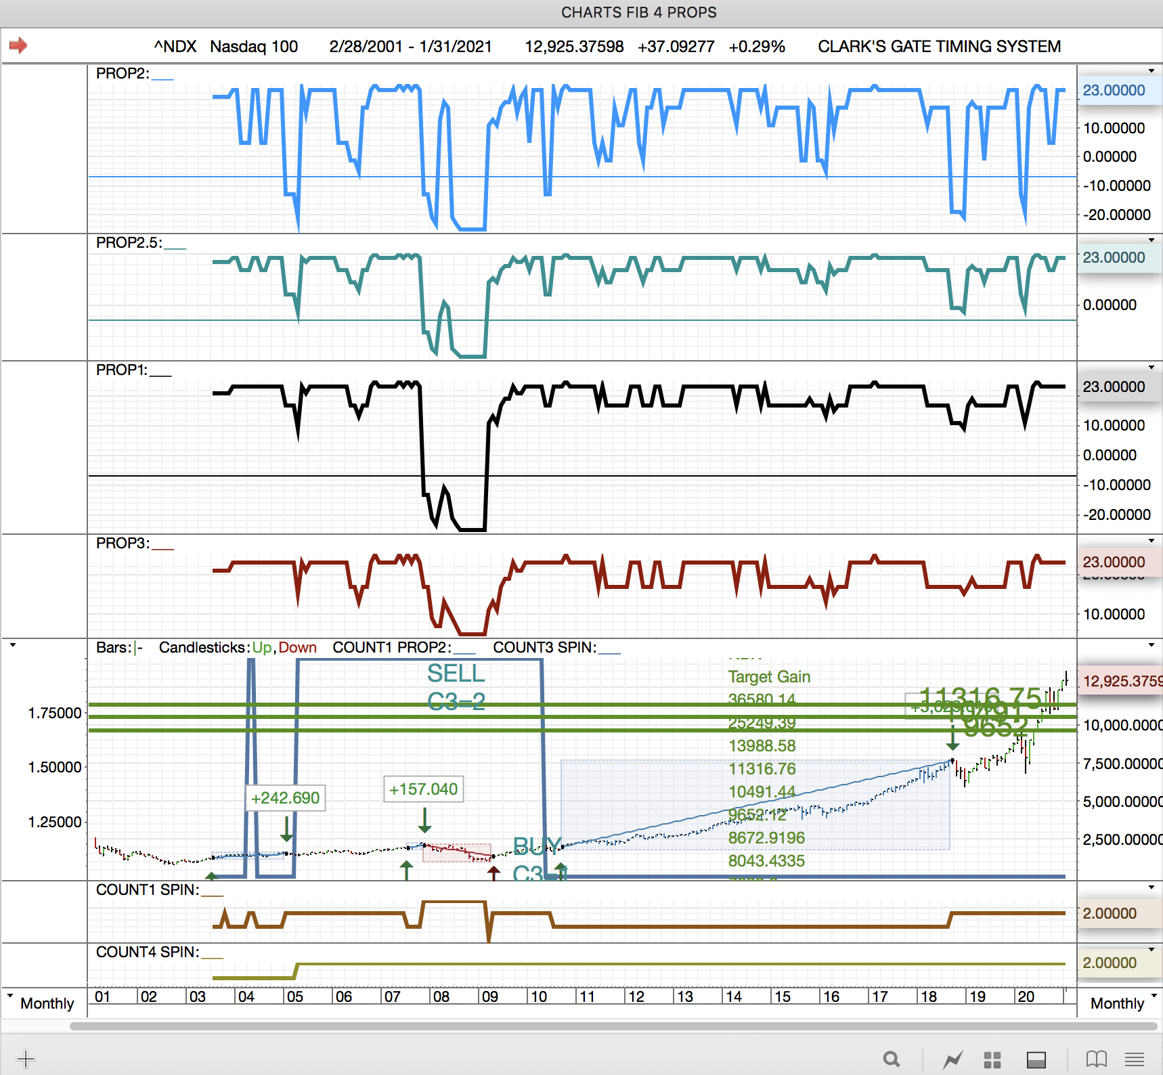Click the date range 2/28/2001 - 1/31/2021
This screenshot has width=1163, height=1075.
tap(410, 46)
